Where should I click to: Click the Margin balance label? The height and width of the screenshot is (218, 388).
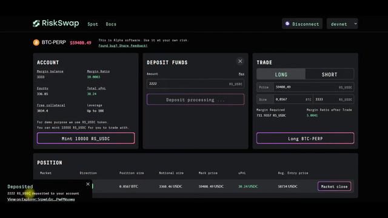(x=50, y=71)
